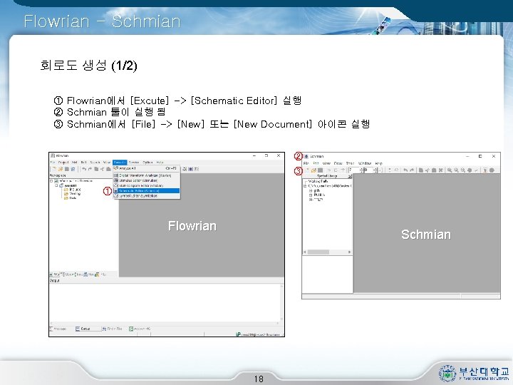The width and height of the screenshot is (513, 385).
Task: Select Digital Waveform Analyzer (Wavian) entry
Action: (147, 175)
